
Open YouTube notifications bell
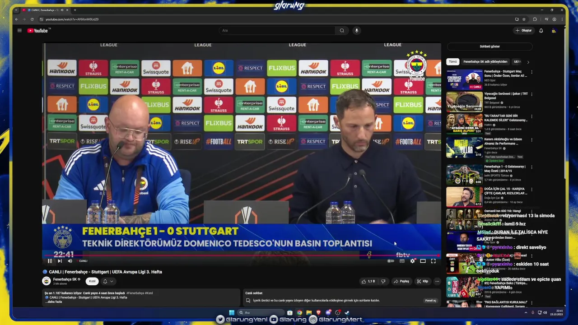[x=541, y=31]
